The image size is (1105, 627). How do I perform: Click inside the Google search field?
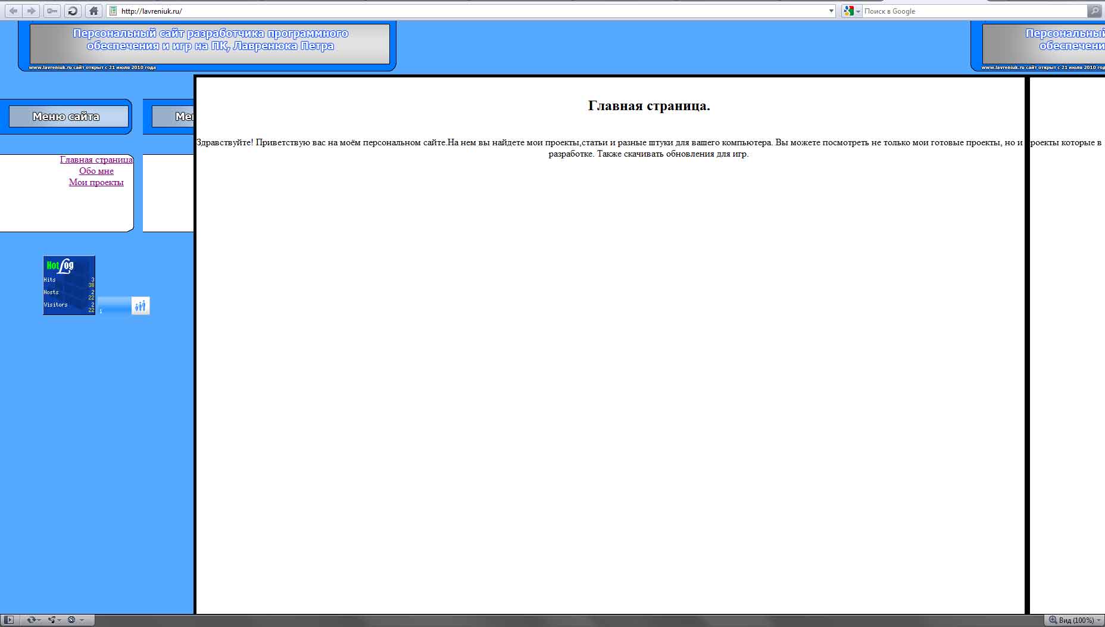point(970,11)
